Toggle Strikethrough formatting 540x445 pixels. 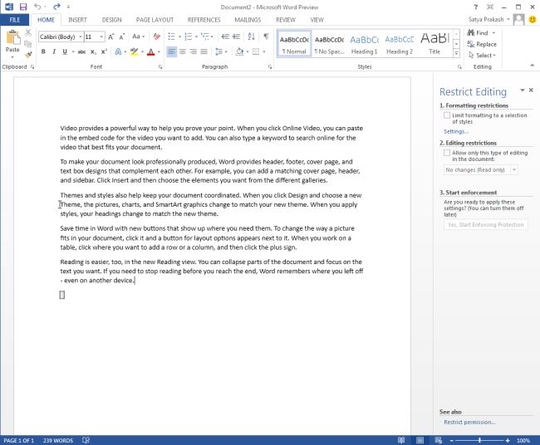pyautogui.click(x=81, y=51)
